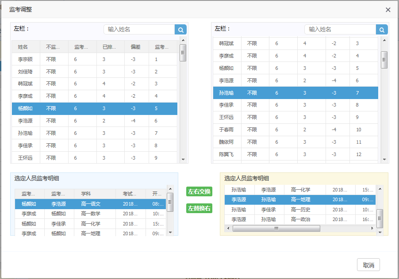Click the left detail list vertical scrollbar thumb
This screenshot has height=279, width=399.
coord(170,202)
